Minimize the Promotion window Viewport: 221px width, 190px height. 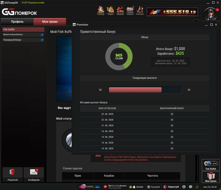pyautogui.click(x=206, y=25)
